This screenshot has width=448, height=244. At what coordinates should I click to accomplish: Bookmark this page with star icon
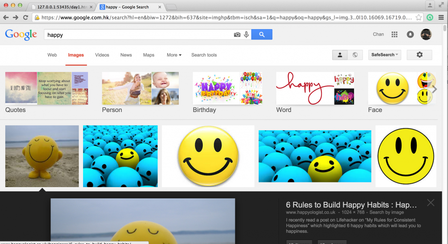(x=418, y=17)
